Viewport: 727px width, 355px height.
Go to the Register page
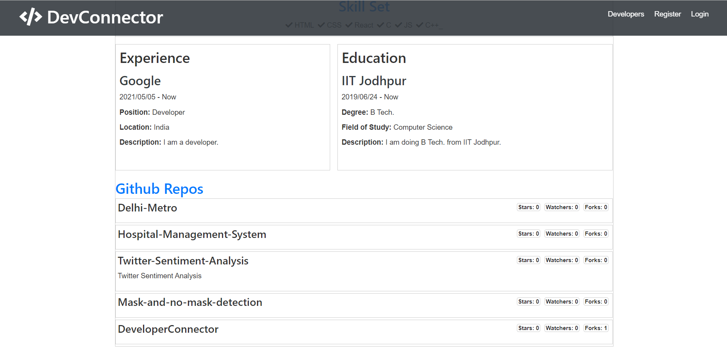667,14
